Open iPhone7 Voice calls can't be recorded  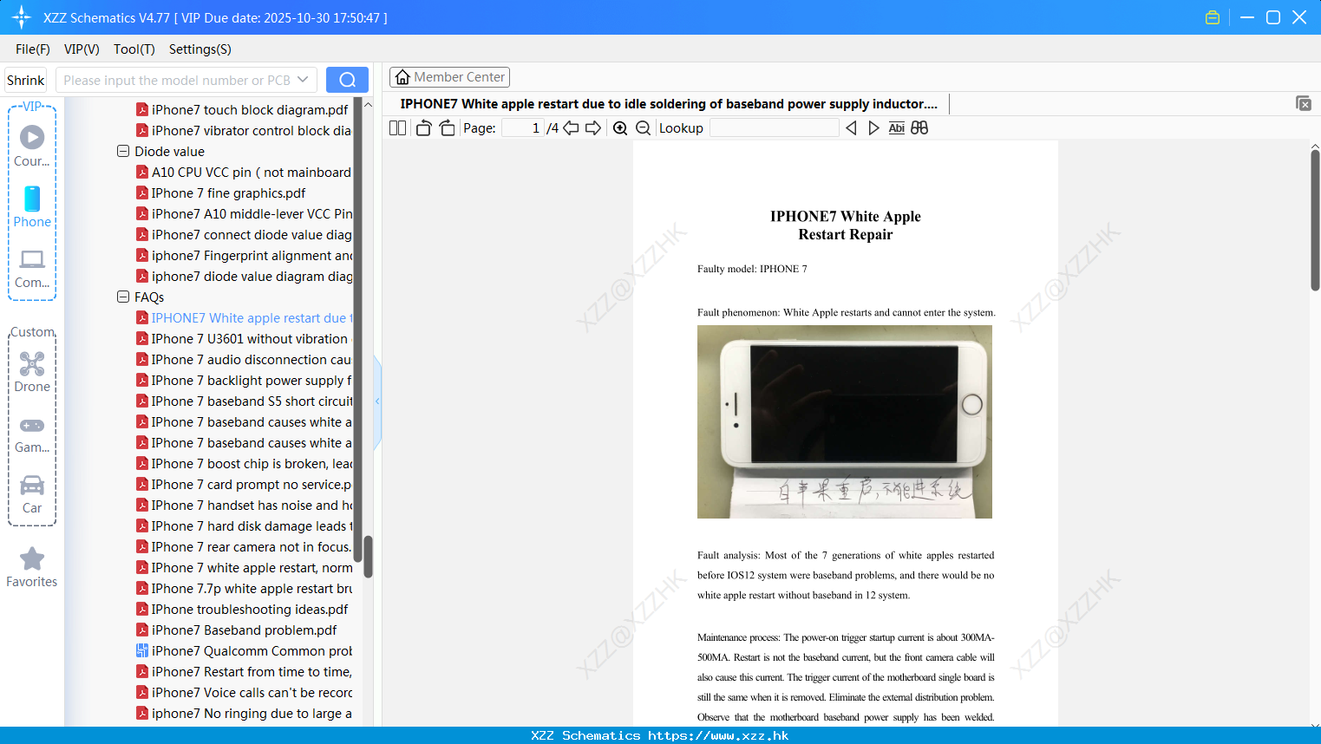[x=244, y=692]
